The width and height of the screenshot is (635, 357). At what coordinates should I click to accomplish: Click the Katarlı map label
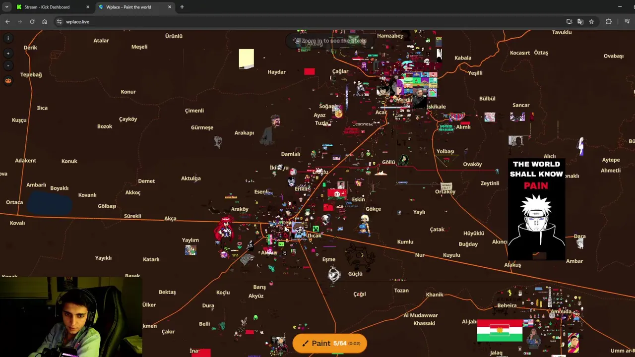pos(151,259)
